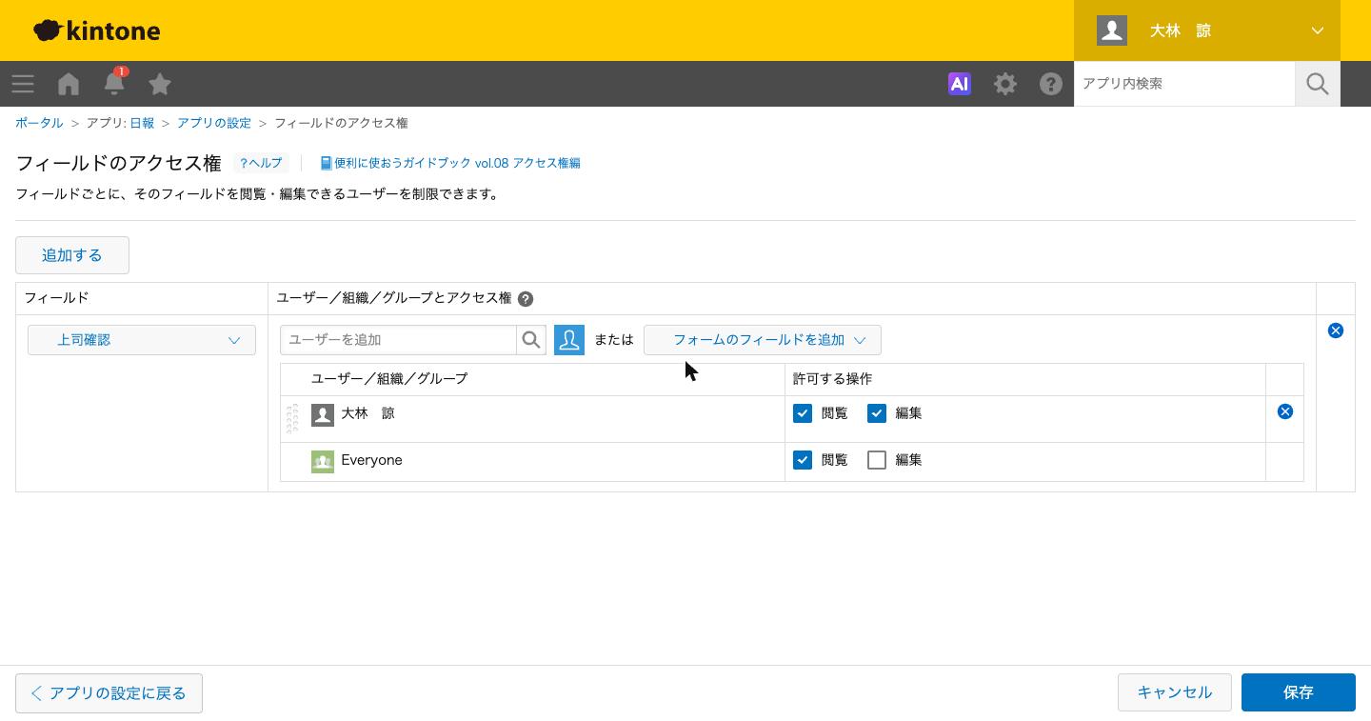Focus the ユーザーを追加 input field
This screenshot has width=1371, height=721.
click(x=399, y=340)
